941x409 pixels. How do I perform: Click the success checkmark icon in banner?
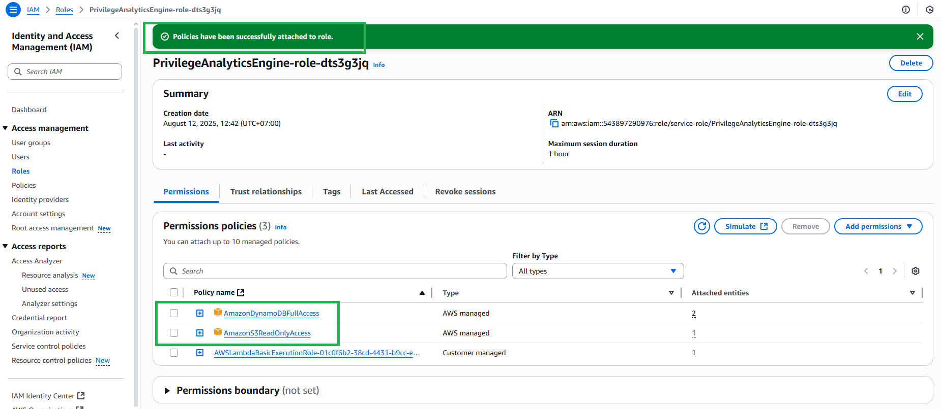point(165,37)
